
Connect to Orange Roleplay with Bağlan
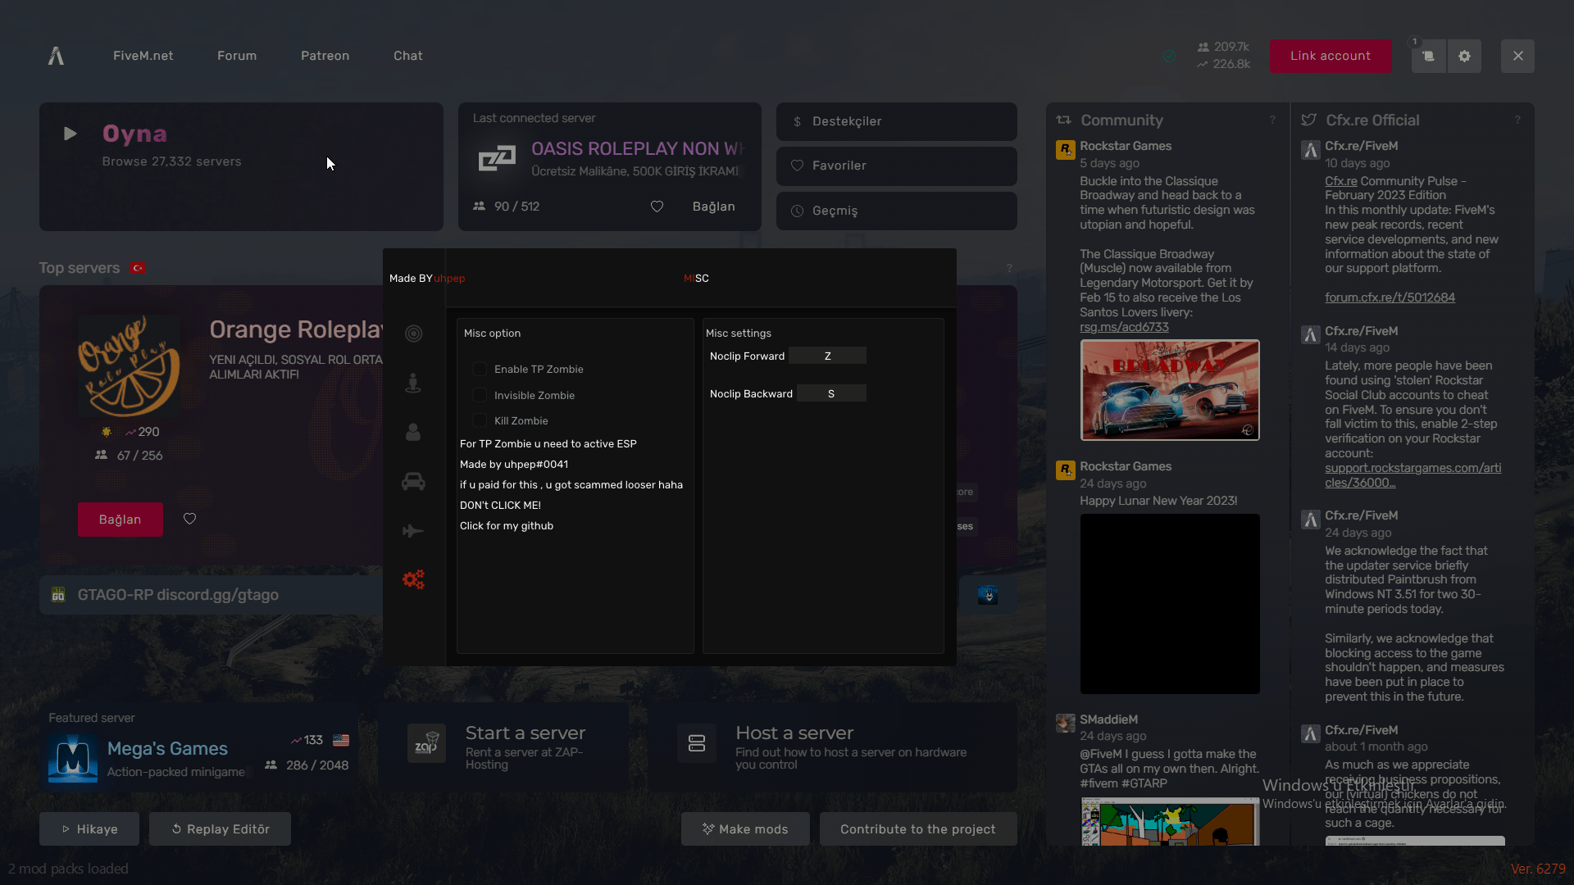coord(121,520)
